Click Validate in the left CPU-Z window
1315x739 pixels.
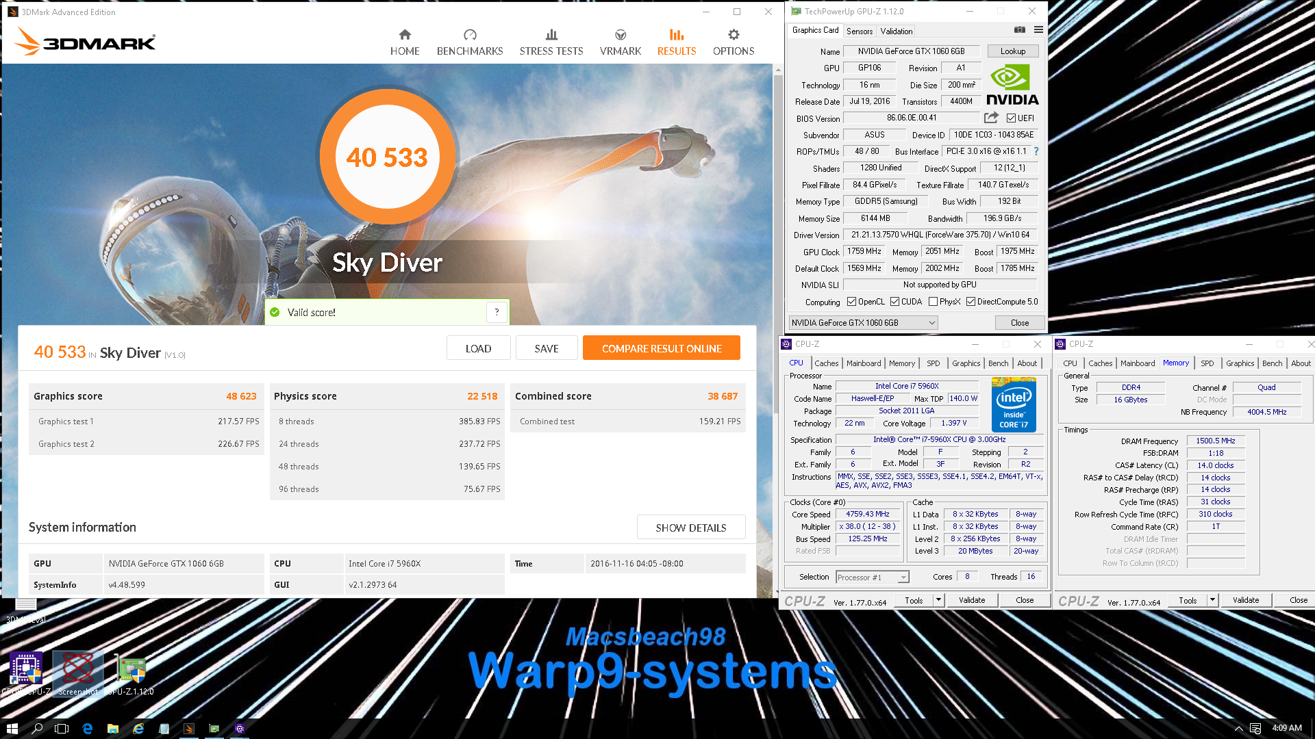[x=972, y=600]
